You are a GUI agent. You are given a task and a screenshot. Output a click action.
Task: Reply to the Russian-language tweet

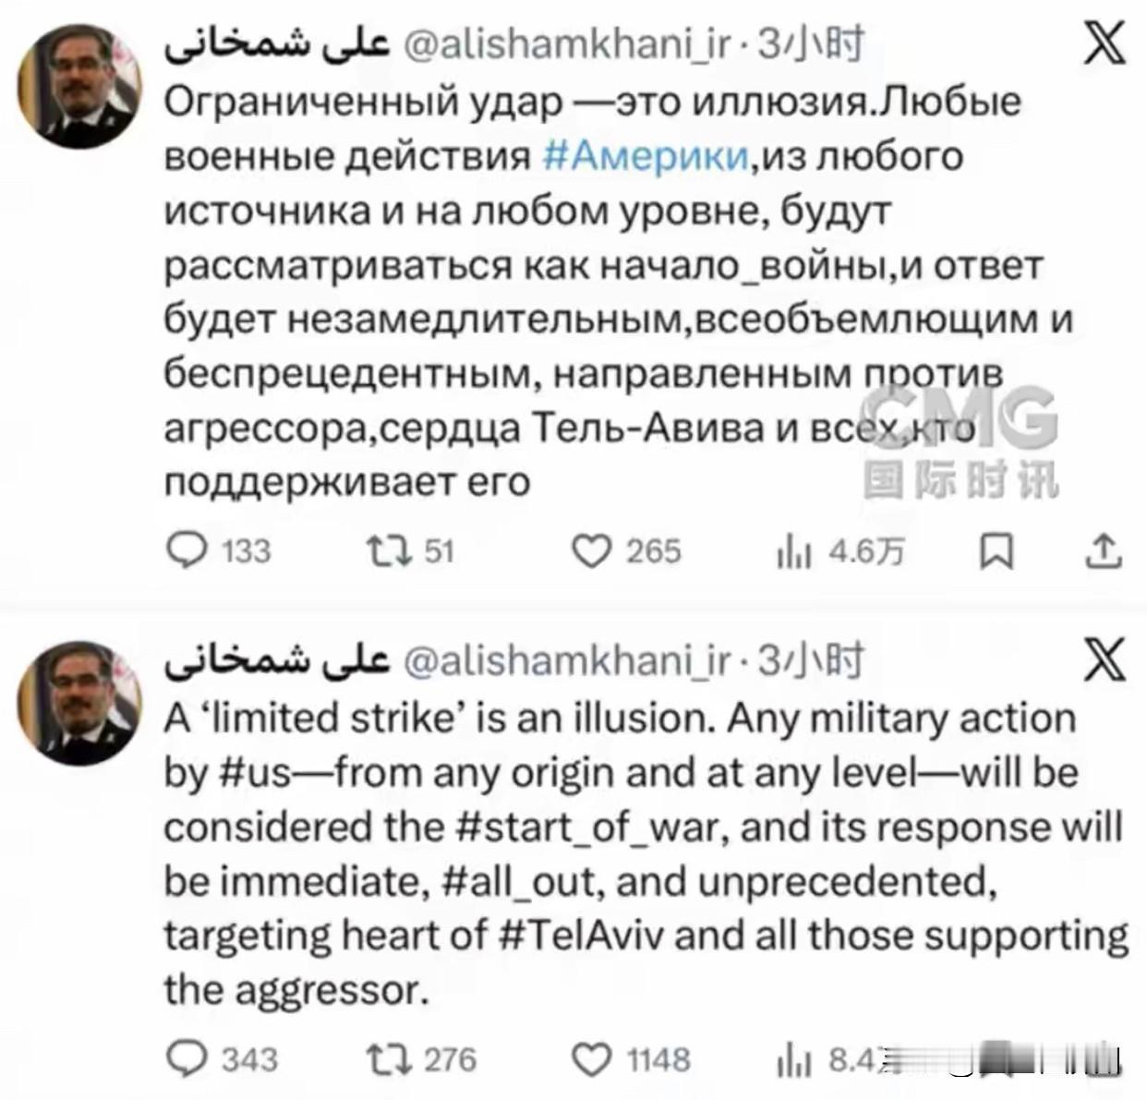tap(187, 551)
